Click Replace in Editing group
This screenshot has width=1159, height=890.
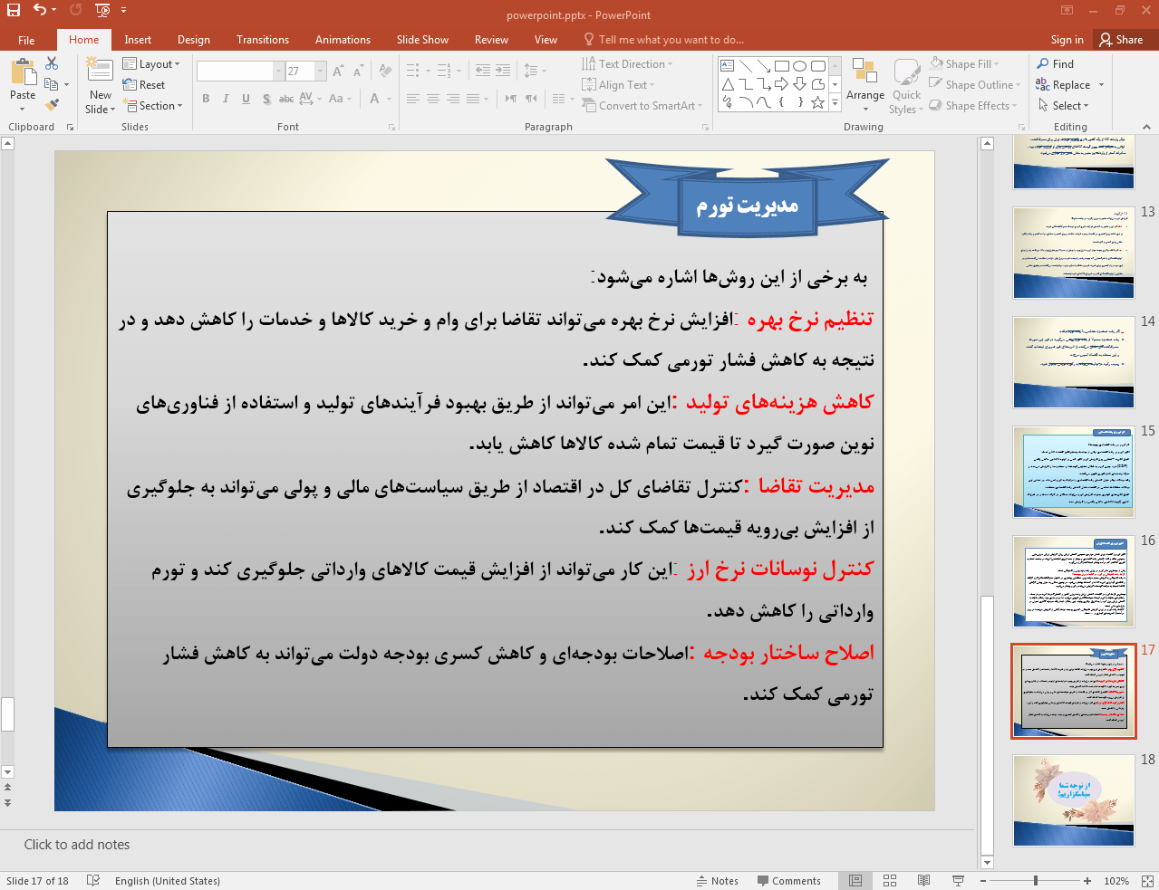pyautogui.click(x=1063, y=85)
